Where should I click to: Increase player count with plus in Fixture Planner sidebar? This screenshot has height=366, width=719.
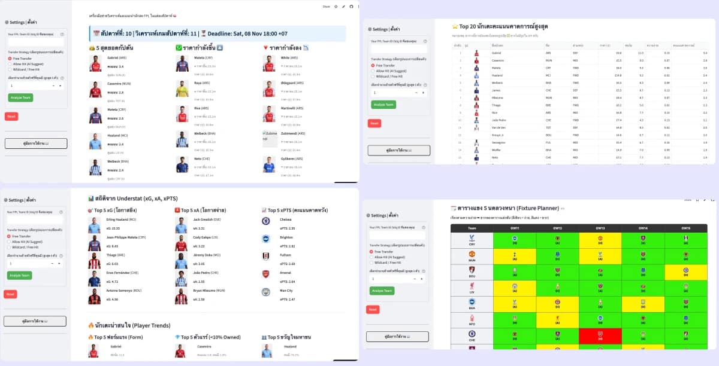coord(421,279)
